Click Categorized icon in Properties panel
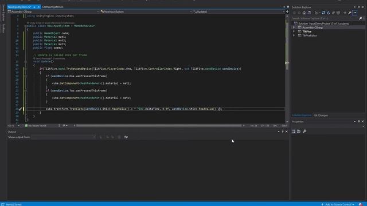367x206 pixels. click(x=294, y=132)
